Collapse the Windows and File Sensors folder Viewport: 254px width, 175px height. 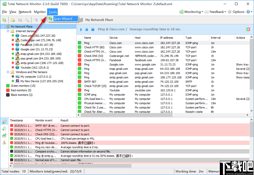(x=8, y=72)
